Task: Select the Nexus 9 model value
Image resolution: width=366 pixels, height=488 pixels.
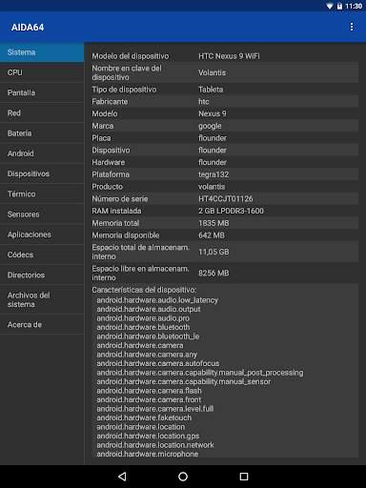Action: 213,113
